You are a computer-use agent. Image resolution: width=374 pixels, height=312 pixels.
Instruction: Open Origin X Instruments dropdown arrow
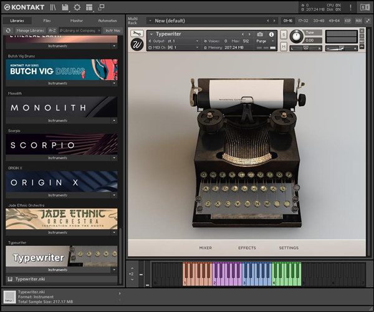coord(114,195)
